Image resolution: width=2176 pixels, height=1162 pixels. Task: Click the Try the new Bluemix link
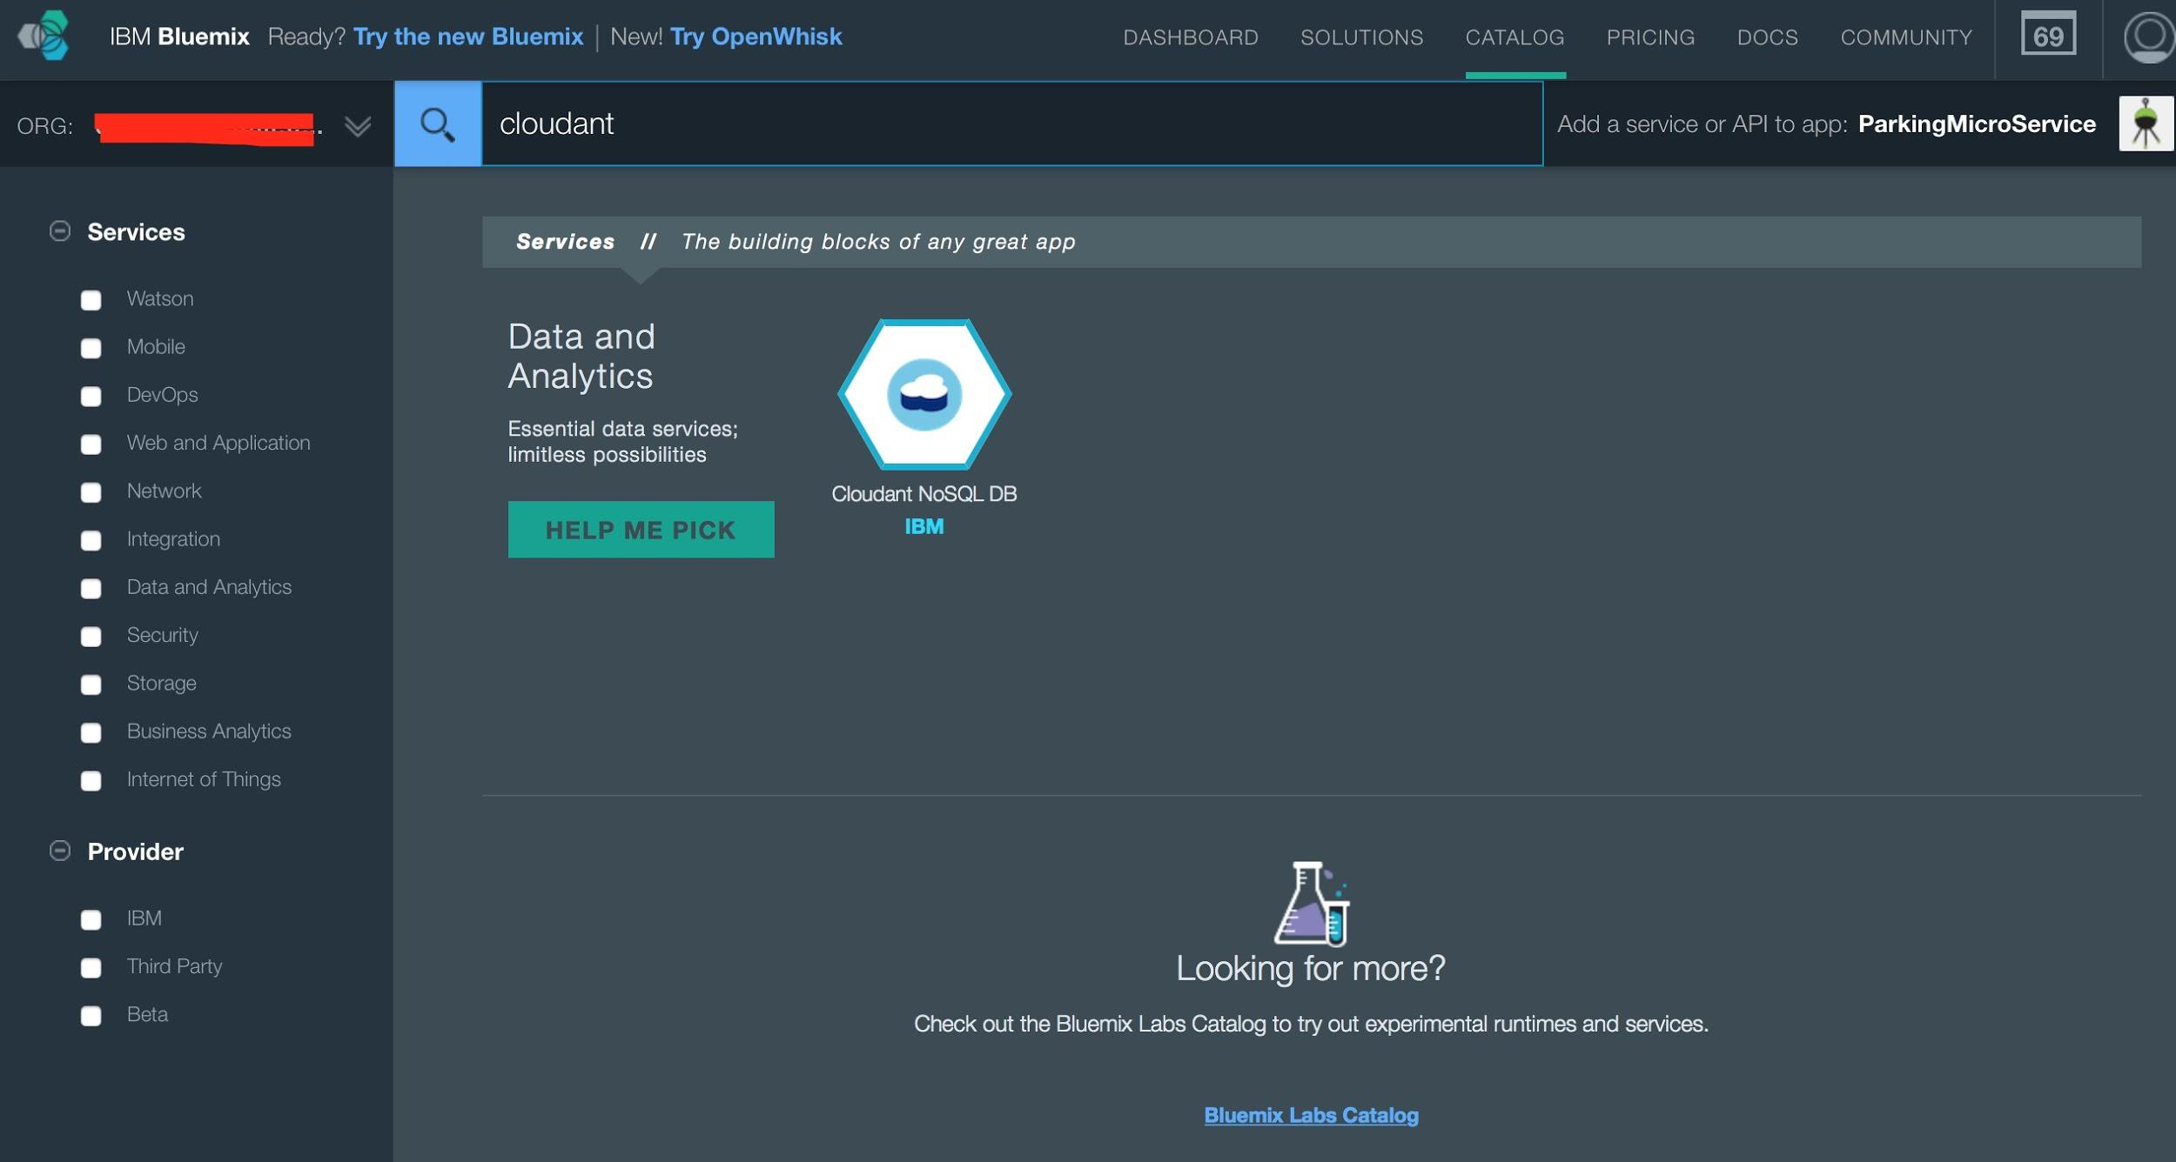coord(467,37)
